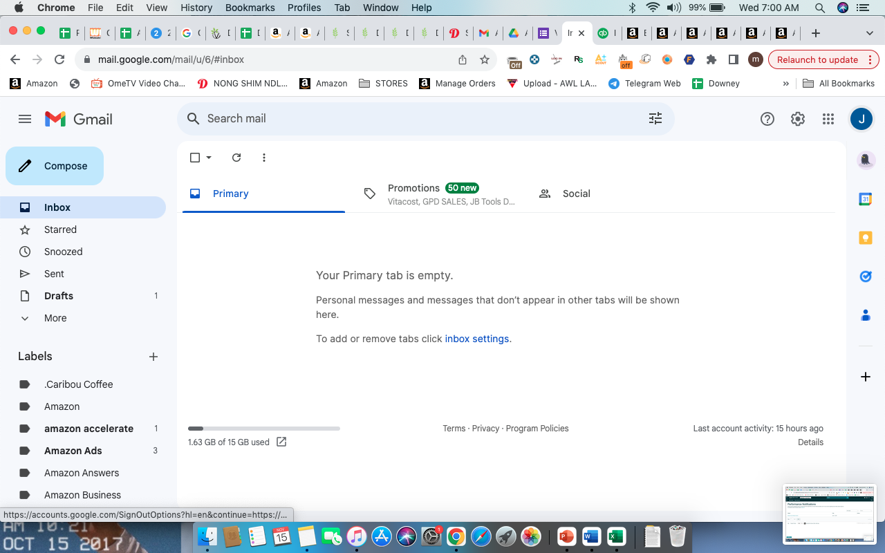Open the Google Account avatar J
Screen dimensions: 885x553
click(861, 119)
